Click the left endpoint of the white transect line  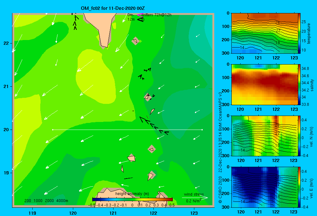[53, 130]
